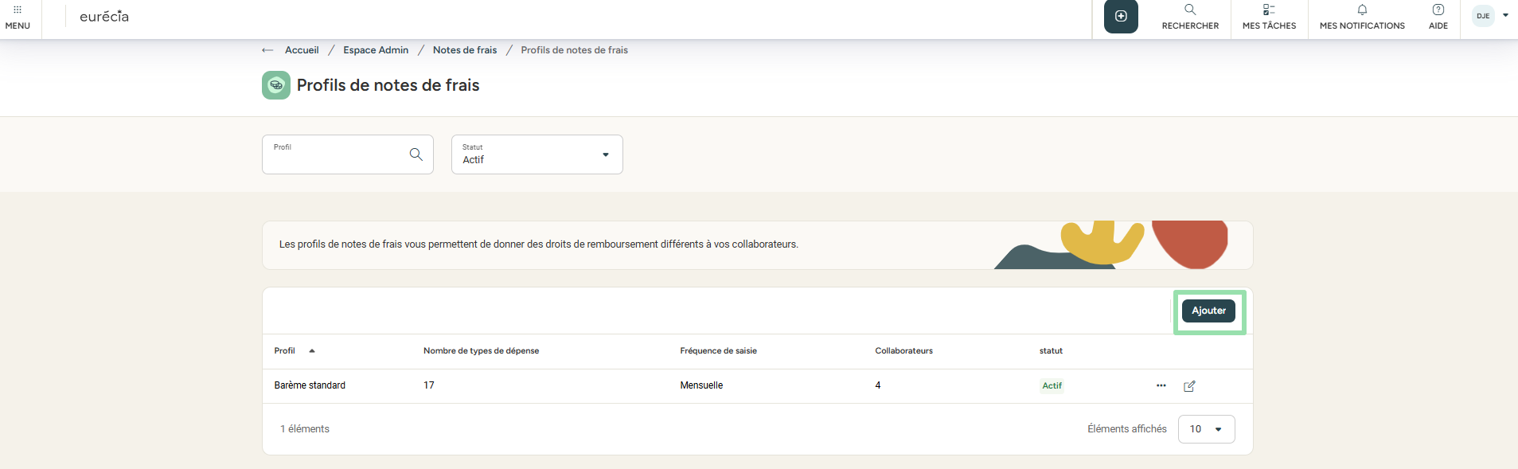This screenshot has height=469, width=1518.
Task: Open three-dots menu for Barème standard
Action: pyautogui.click(x=1161, y=385)
